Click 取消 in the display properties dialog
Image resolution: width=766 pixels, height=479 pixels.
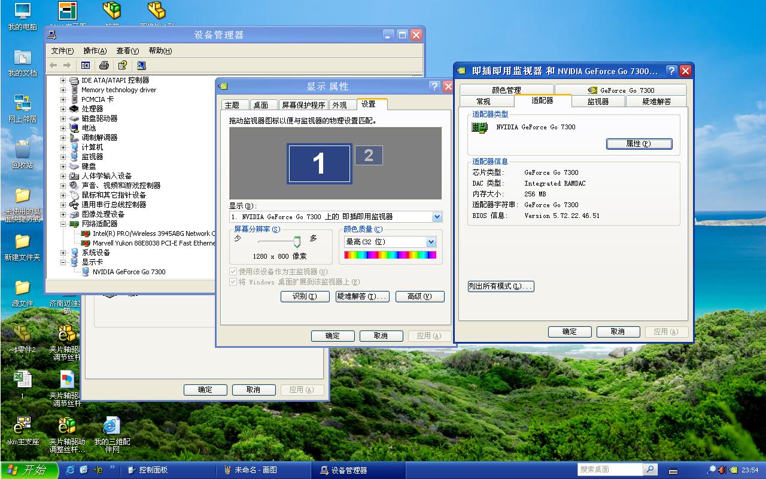(x=381, y=336)
